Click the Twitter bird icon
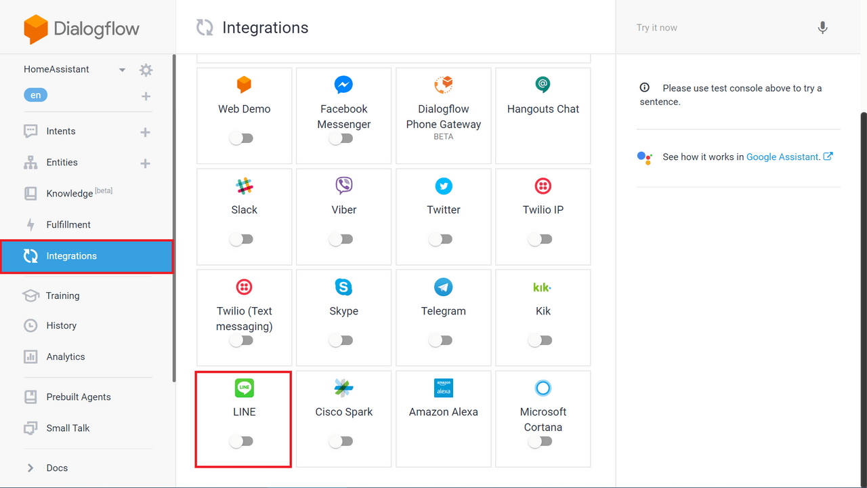867x488 pixels. click(443, 186)
